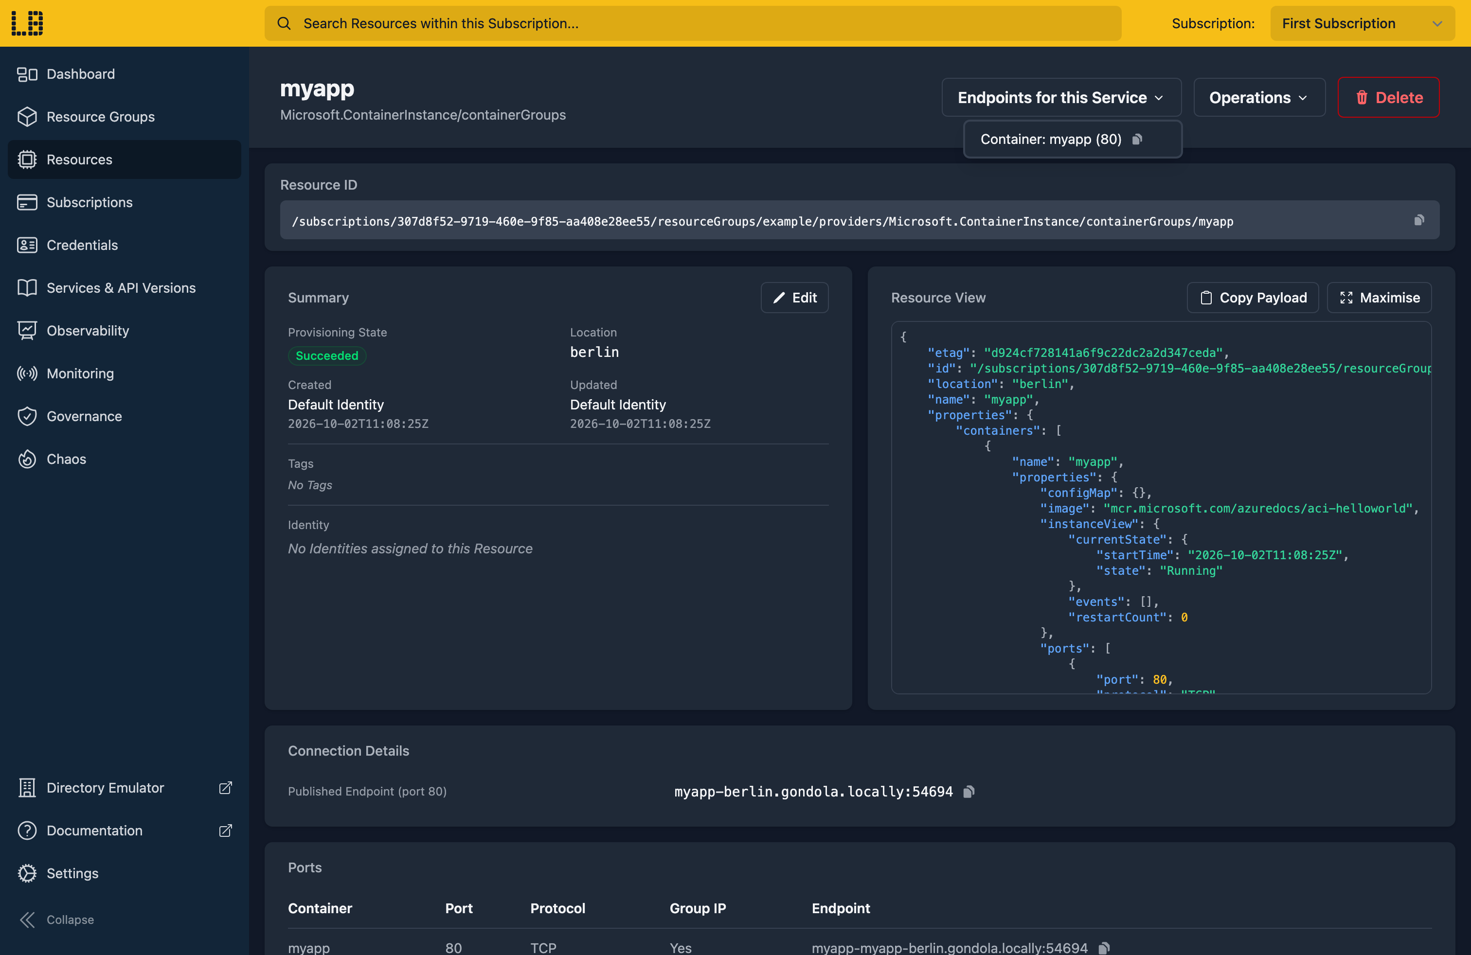Click the Resource ID text field
The height and width of the screenshot is (955, 1471).
[x=859, y=220]
